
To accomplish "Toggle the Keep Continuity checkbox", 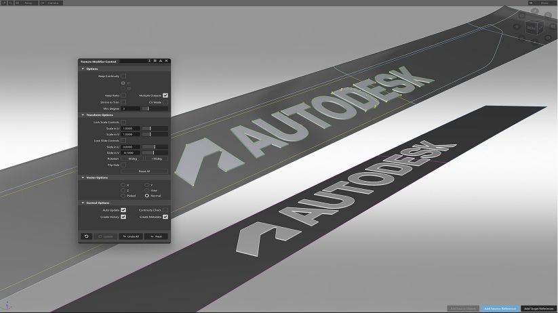I will click(x=123, y=76).
